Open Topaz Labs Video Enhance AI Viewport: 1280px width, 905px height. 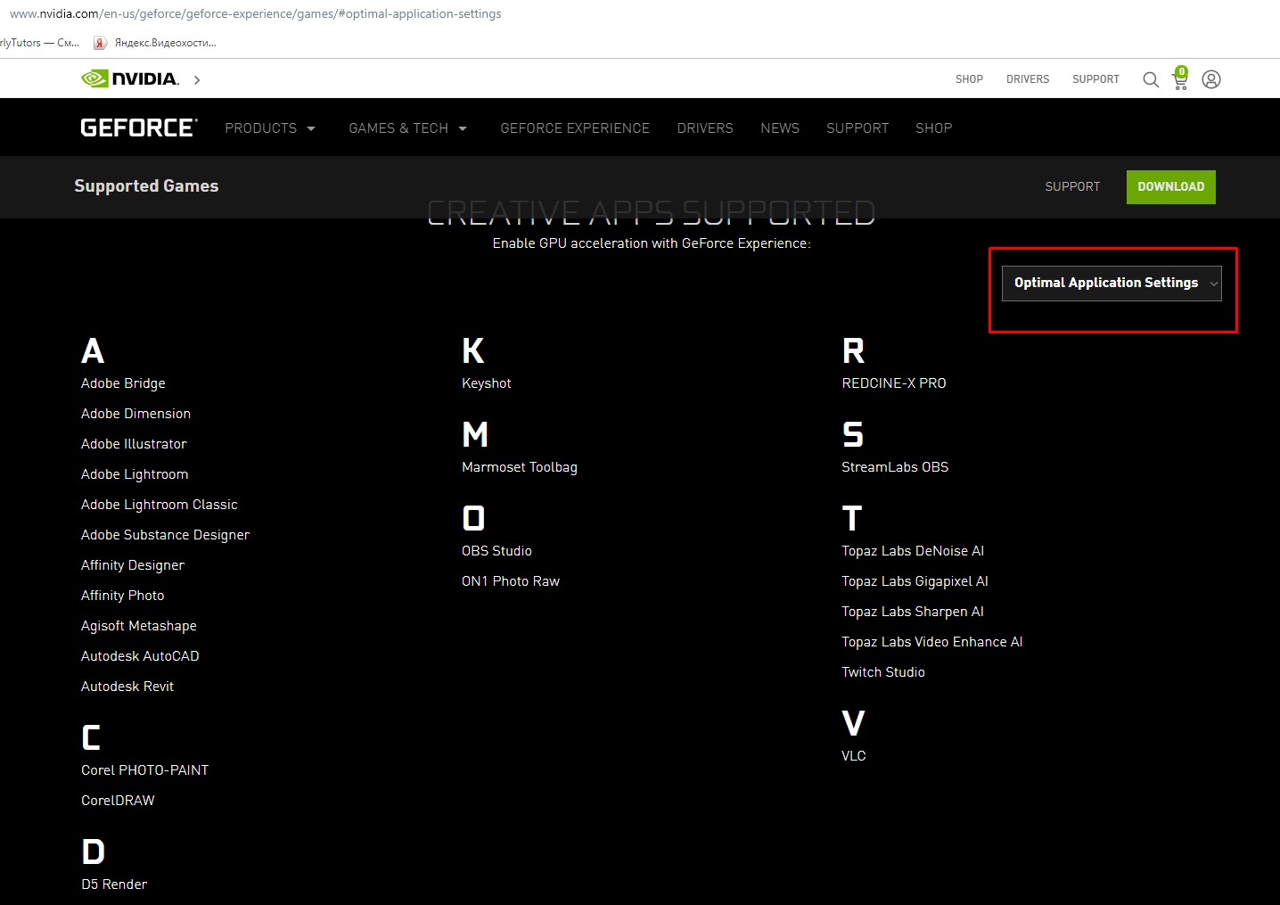point(932,642)
